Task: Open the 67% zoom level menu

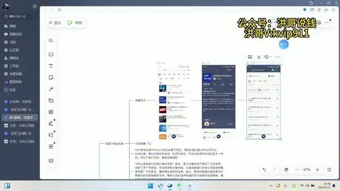Action: point(307,170)
